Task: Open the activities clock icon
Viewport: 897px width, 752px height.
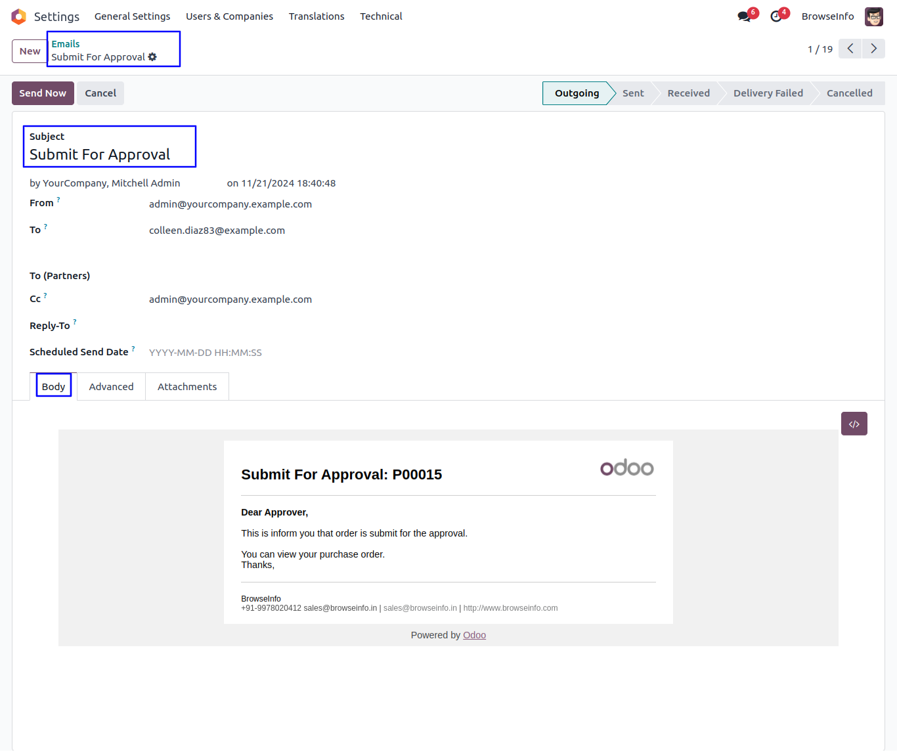Action: [x=776, y=16]
